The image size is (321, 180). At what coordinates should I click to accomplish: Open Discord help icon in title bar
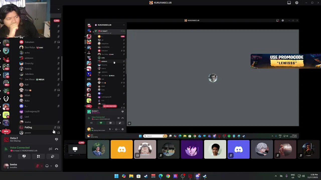pyautogui.click(x=297, y=3)
